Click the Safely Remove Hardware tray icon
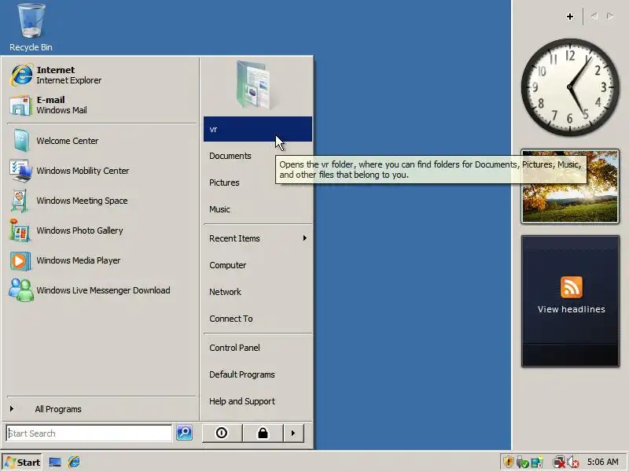Screen dimensions: 629x472 point(522,463)
